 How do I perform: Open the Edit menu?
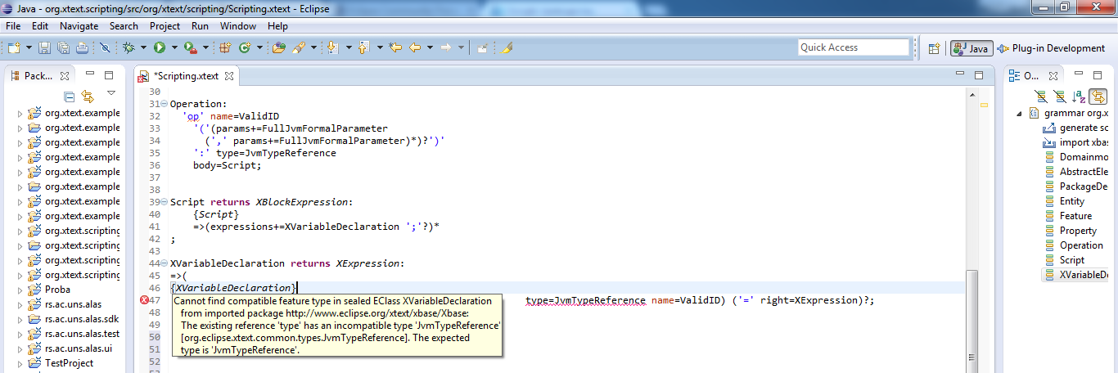pyautogui.click(x=40, y=26)
